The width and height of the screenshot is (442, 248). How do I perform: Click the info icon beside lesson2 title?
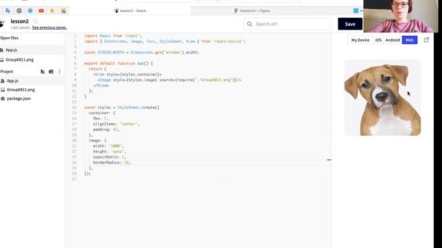pos(35,21)
